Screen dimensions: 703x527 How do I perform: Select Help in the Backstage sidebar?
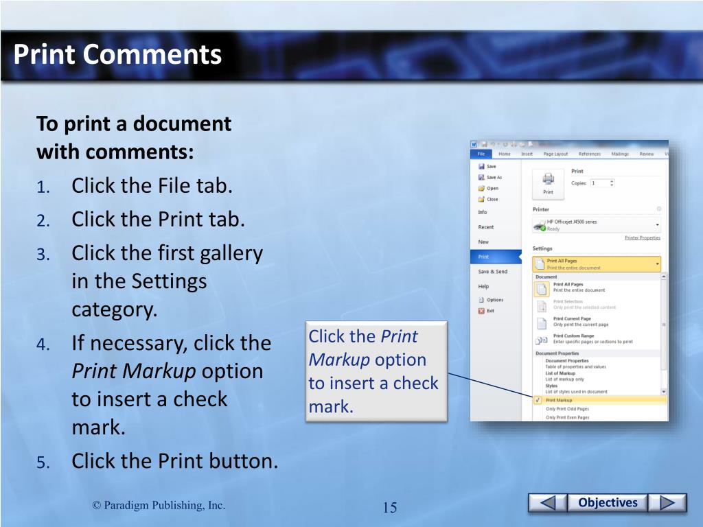pyautogui.click(x=483, y=286)
